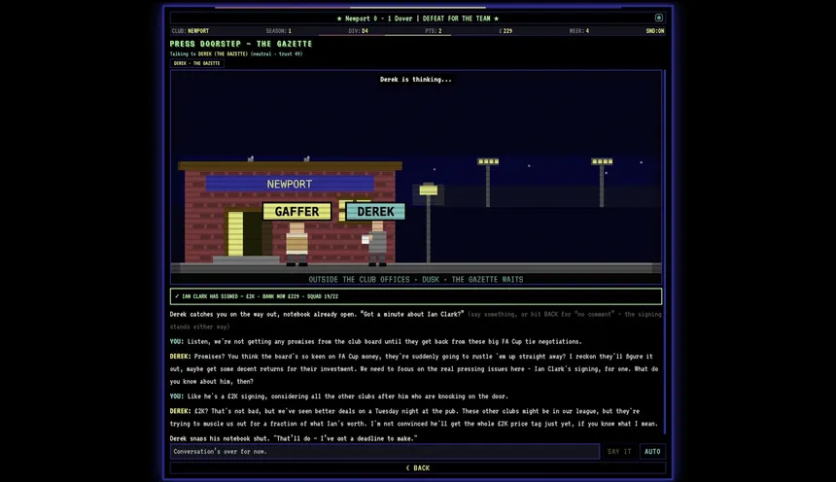Click the £229 bank balance
Viewport: 836px width, 482px height.
point(505,31)
